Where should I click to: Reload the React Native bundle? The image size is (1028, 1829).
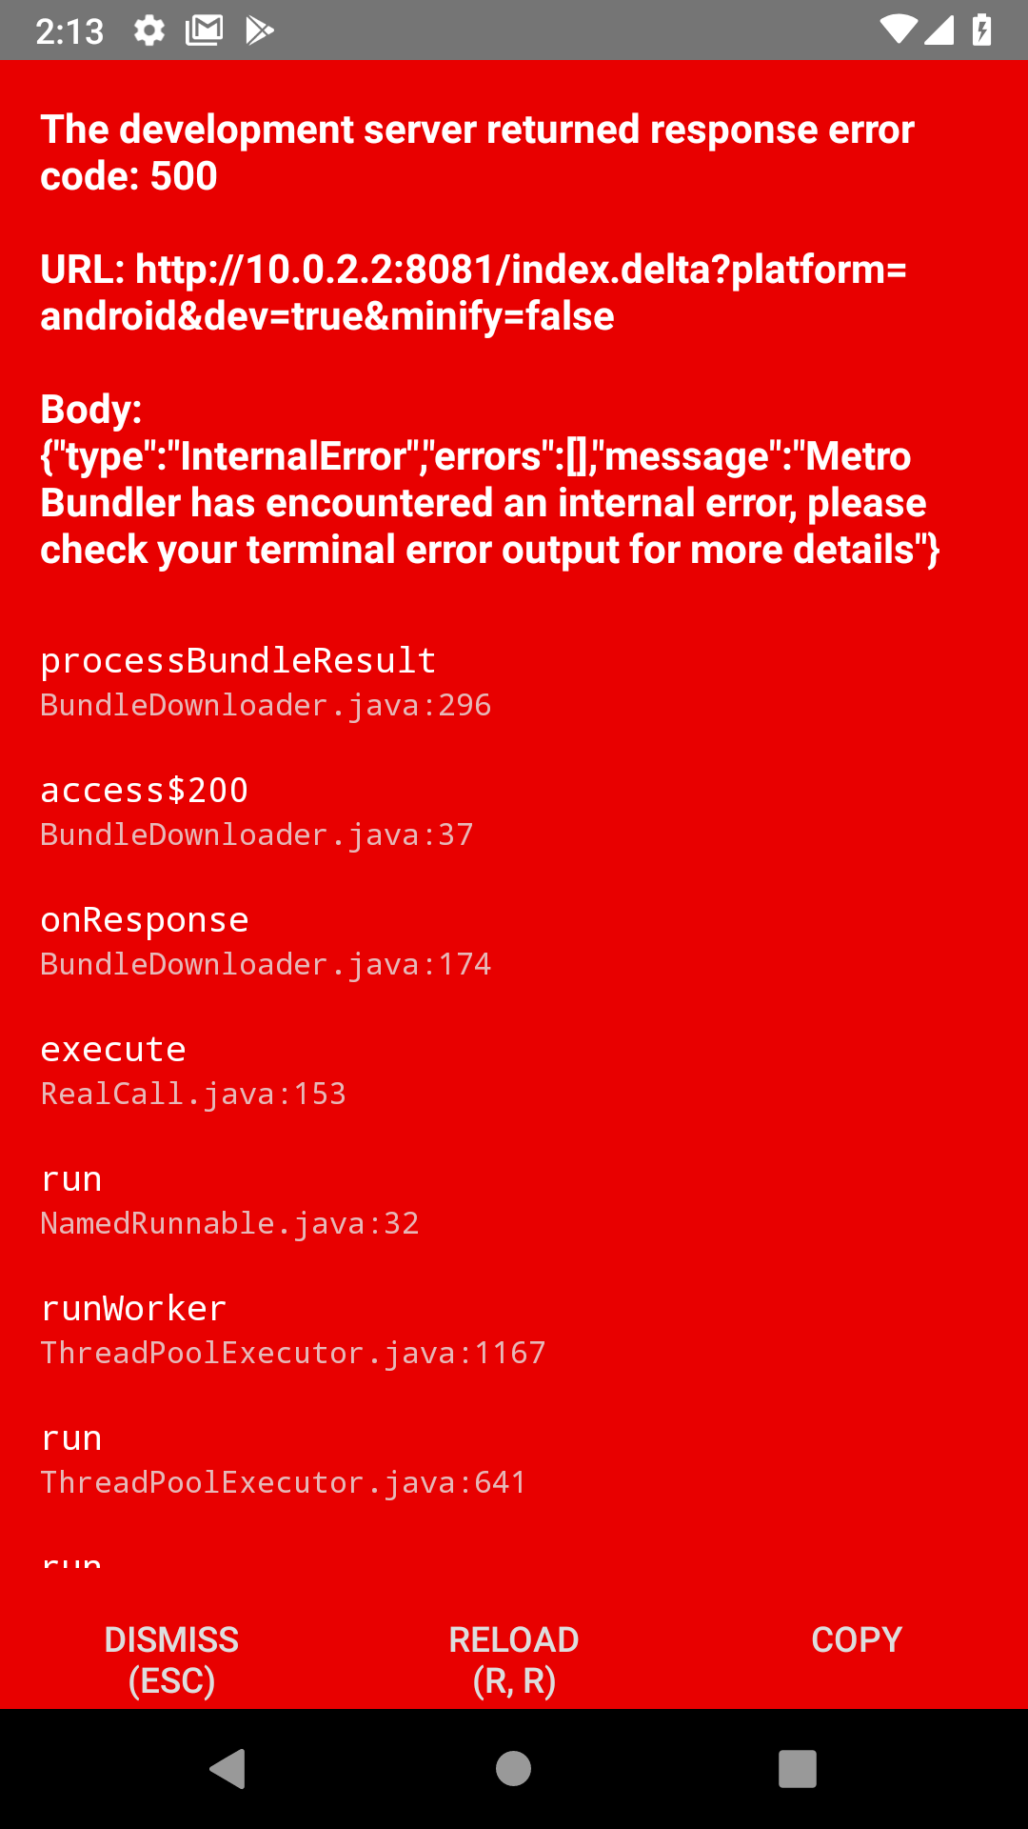coord(513,1658)
